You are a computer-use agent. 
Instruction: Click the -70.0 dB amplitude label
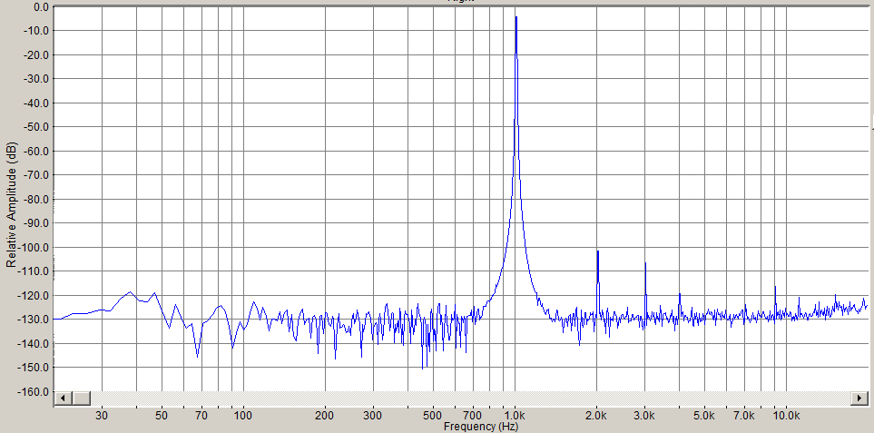pyautogui.click(x=37, y=175)
